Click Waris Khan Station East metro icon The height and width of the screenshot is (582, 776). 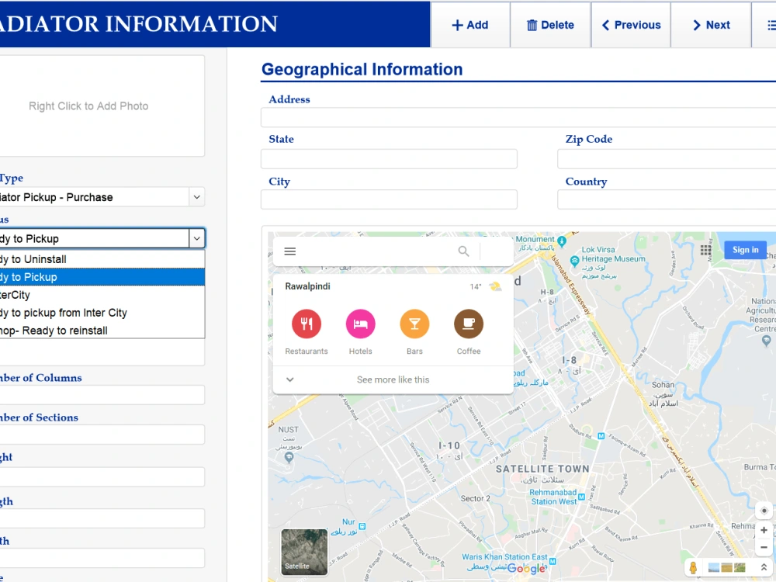click(553, 561)
